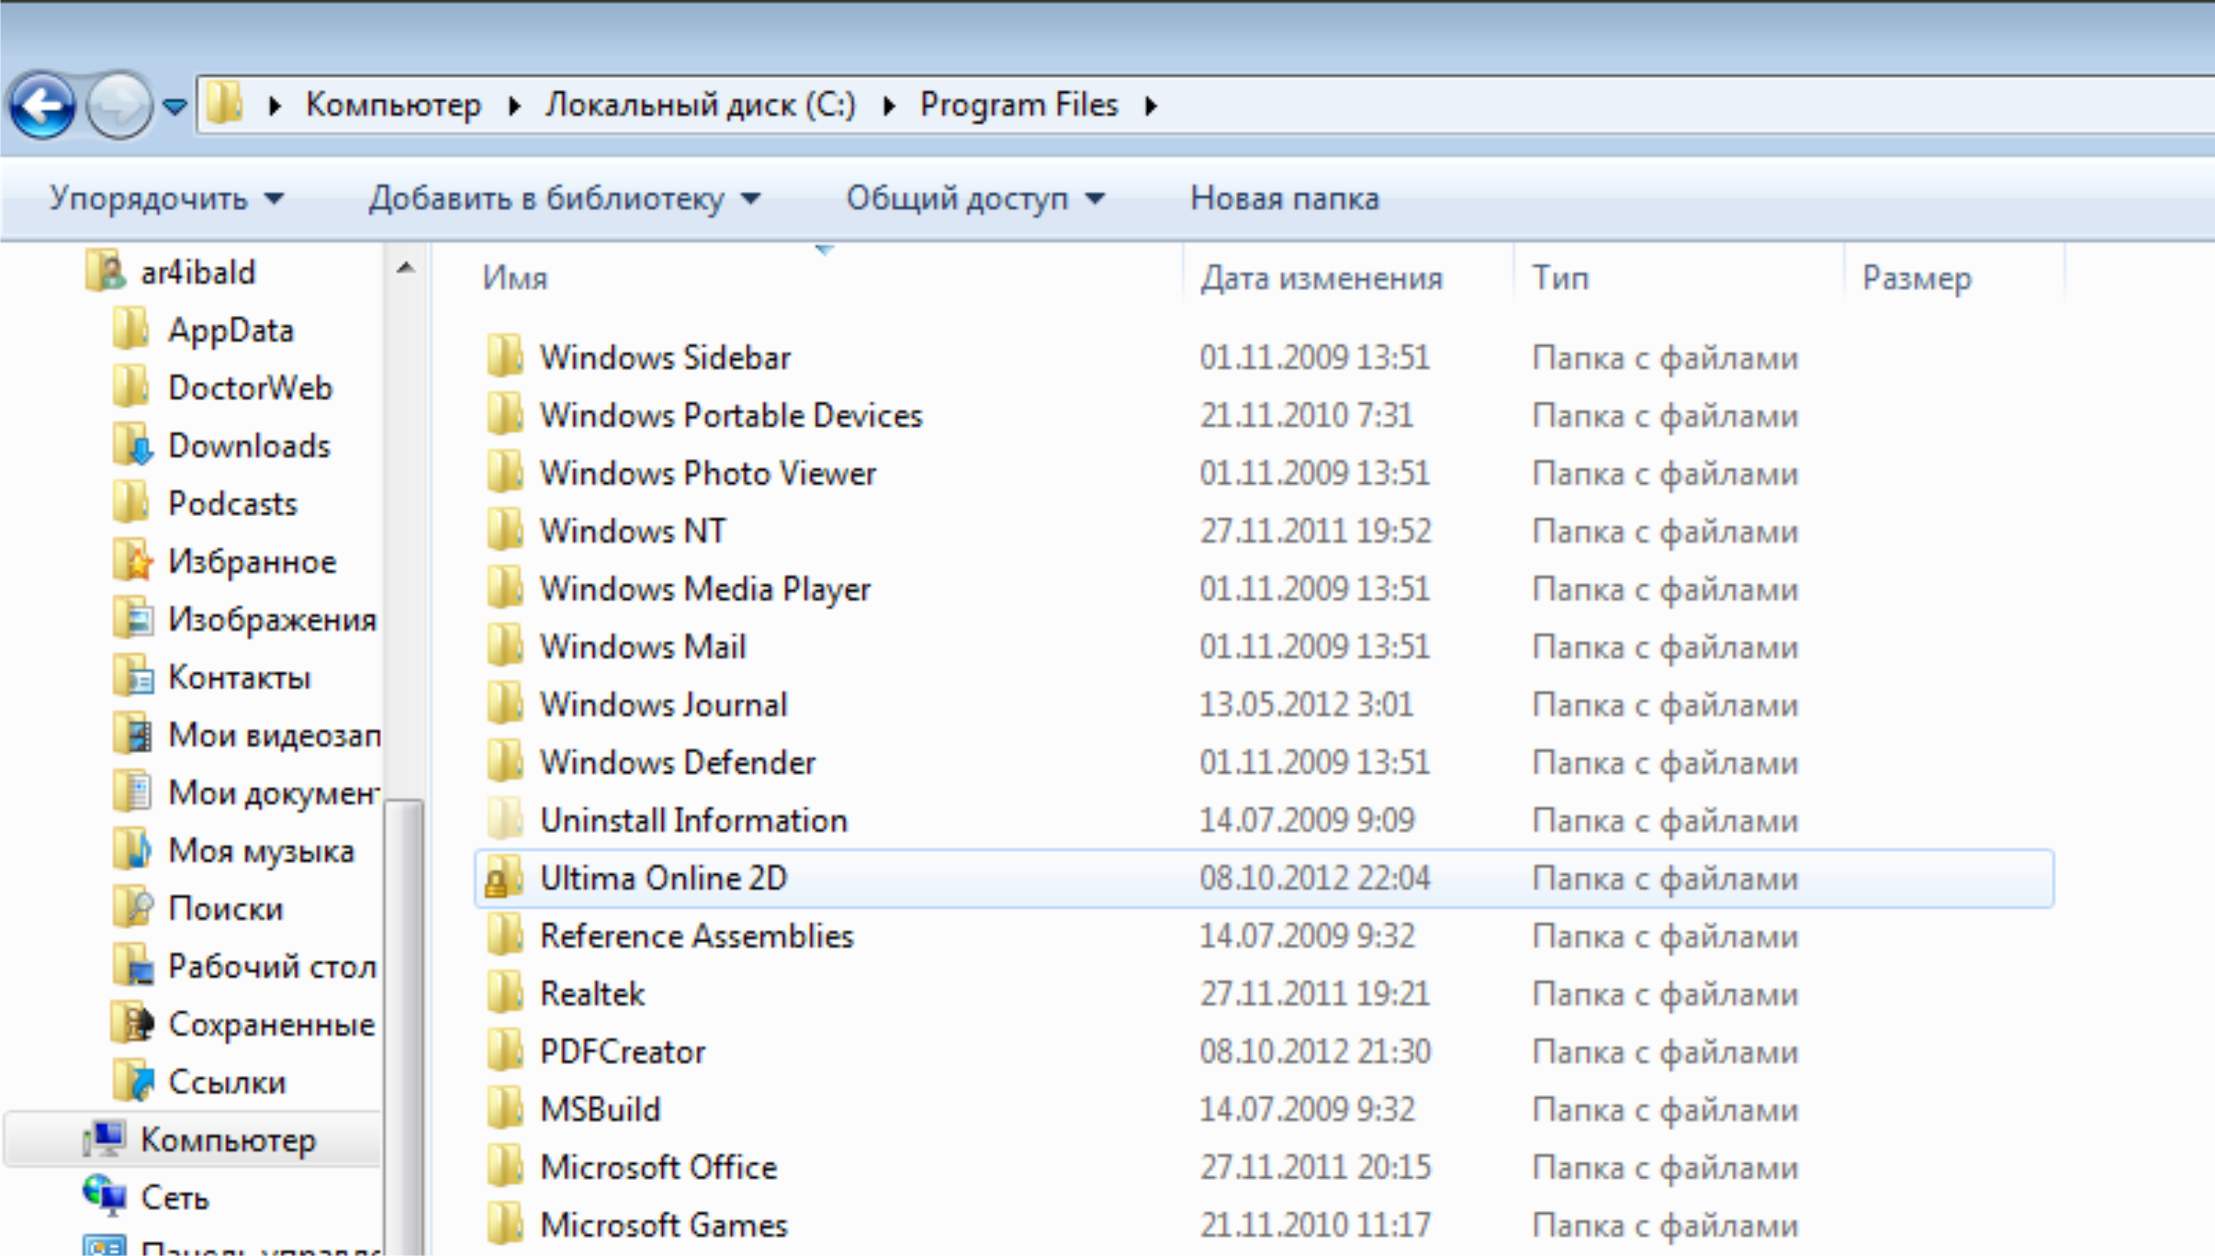Click the greyed Forward arrow button
Screen dimensions: 2215x1256
120,105
